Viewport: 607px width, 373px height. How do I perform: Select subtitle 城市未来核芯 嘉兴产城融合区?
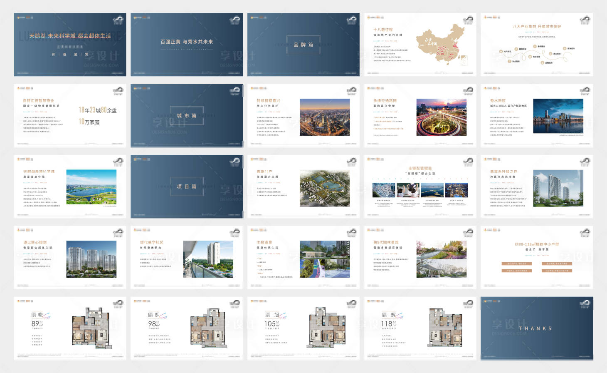coord(508,106)
